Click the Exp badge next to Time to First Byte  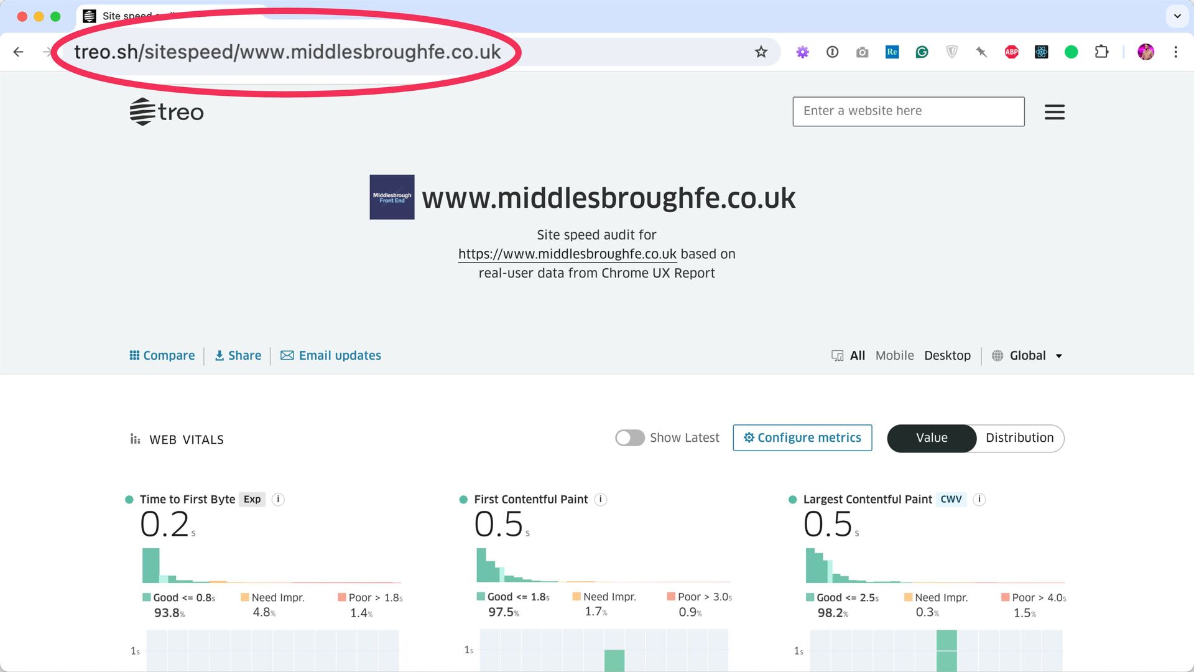tap(252, 500)
